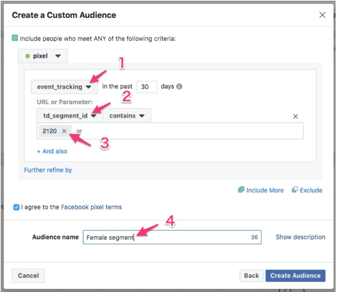Click the info icon next to days

(179, 87)
